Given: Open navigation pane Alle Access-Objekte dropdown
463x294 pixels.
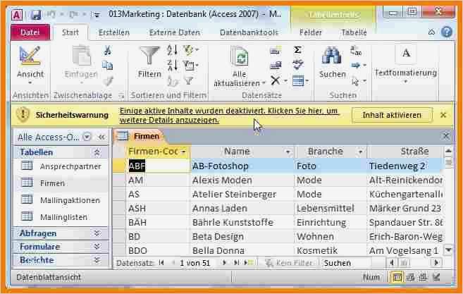Looking at the screenshot, I should click(x=87, y=137).
